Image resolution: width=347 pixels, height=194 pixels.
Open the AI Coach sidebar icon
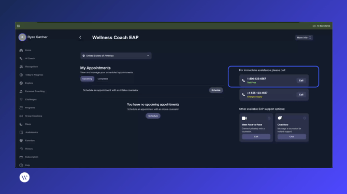click(21, 58)
